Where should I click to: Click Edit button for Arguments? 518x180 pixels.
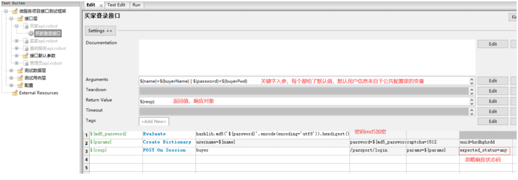tap(493, 81)
